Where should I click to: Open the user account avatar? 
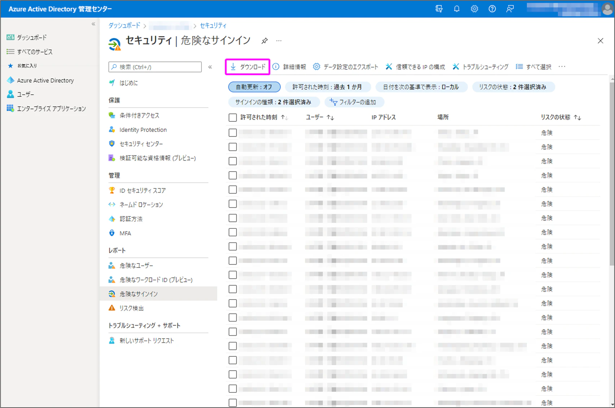[607, 9]
